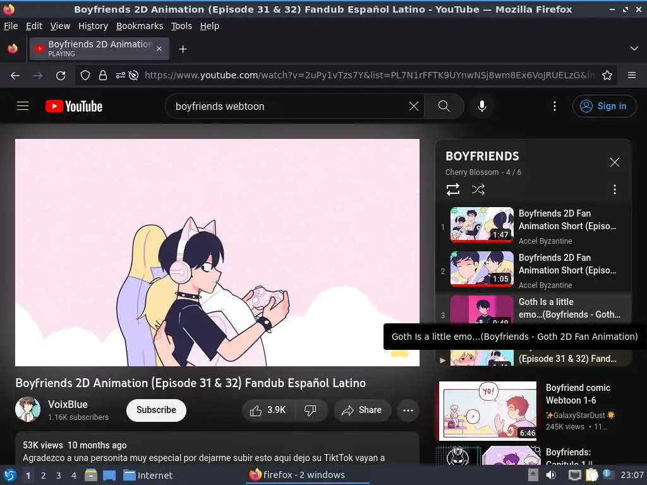Click the video title text
The image size is (647, 485).
click(191, 383)
